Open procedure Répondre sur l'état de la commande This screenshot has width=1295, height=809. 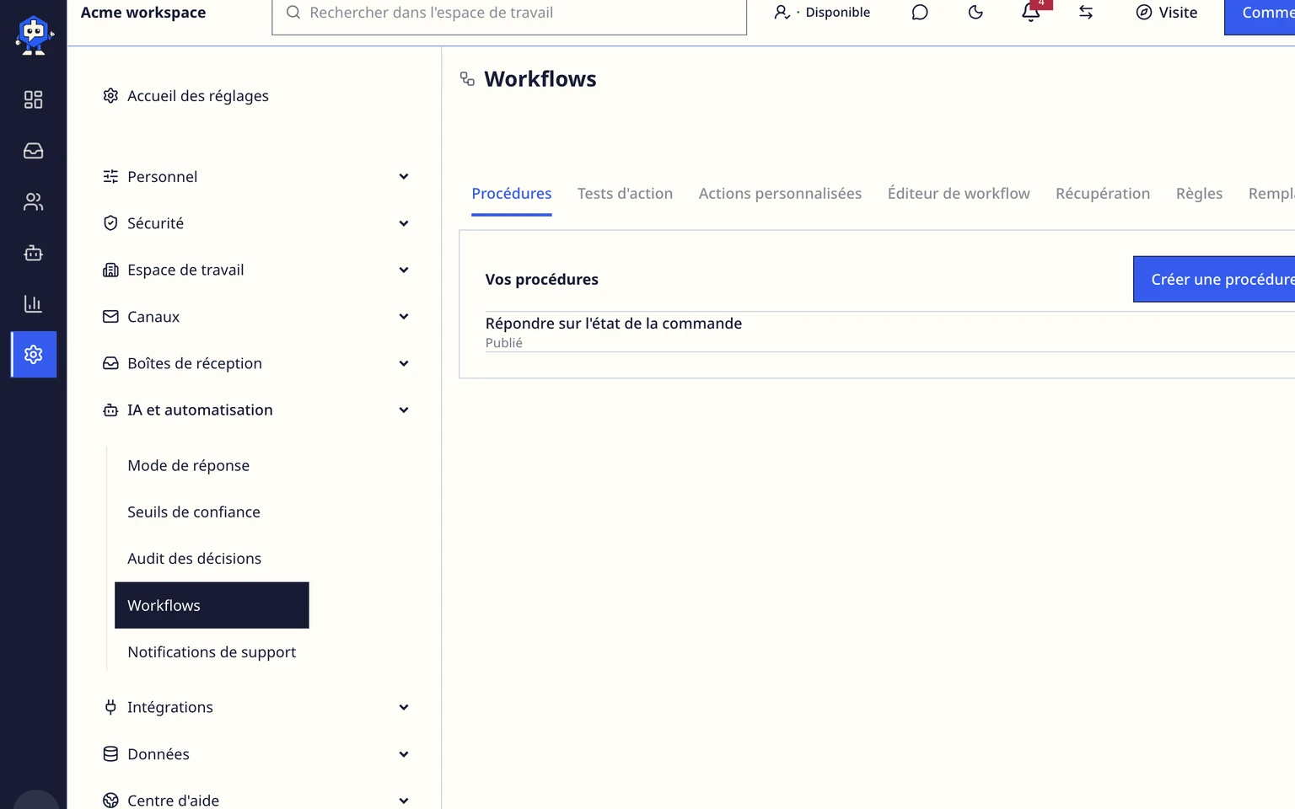point(614,324)
